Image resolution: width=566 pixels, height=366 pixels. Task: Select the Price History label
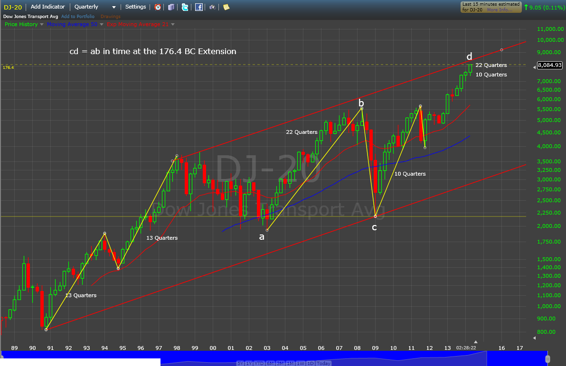click(21, 24)
